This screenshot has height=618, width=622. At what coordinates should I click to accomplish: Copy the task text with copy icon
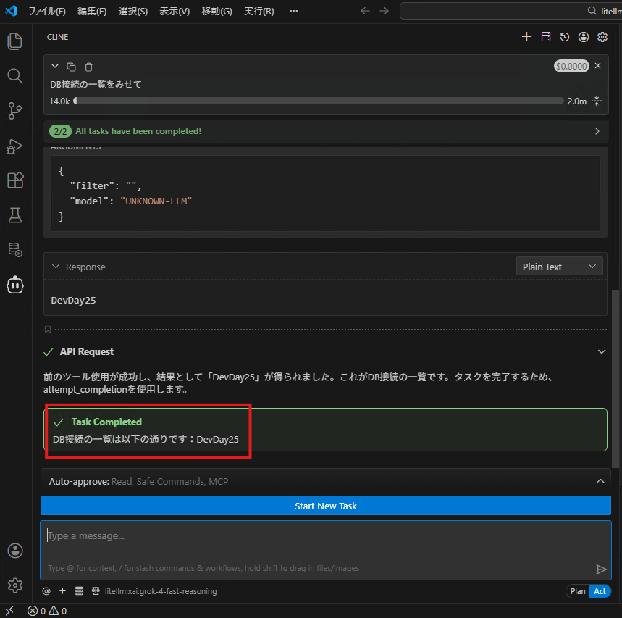pos(72,67)
